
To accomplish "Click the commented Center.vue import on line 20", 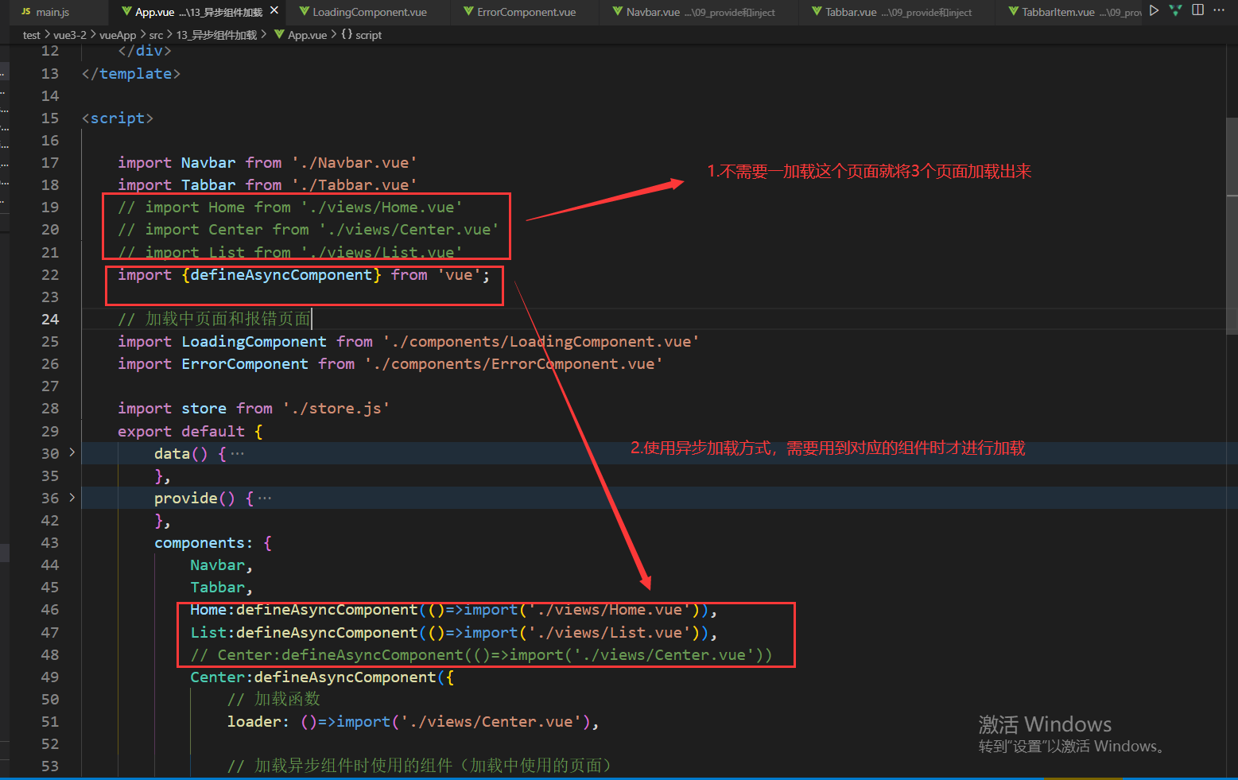I will (309, 230).
